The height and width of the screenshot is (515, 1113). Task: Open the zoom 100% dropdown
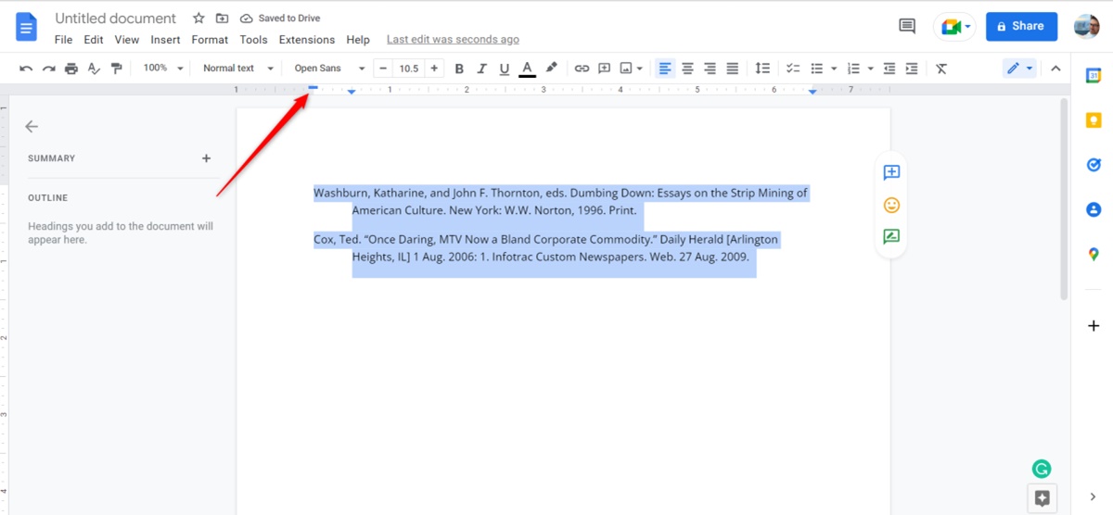(163, 69)
